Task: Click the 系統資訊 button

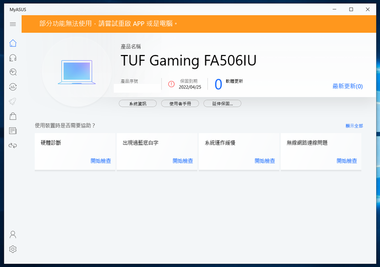Action: coord(138,104)
